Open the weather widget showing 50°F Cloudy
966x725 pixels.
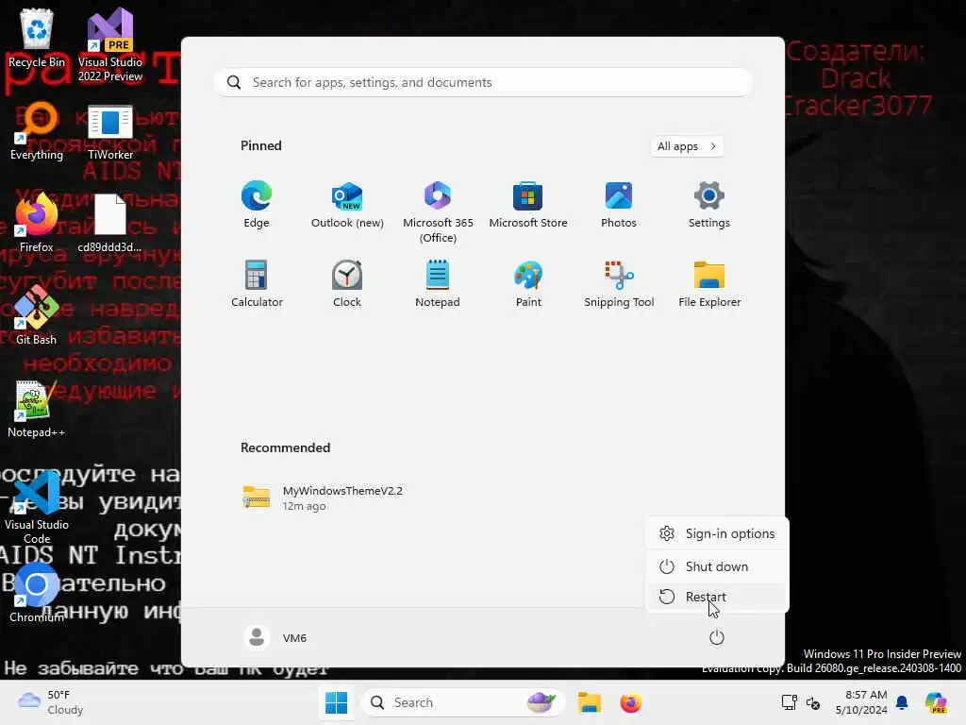(x=51, y=702)
